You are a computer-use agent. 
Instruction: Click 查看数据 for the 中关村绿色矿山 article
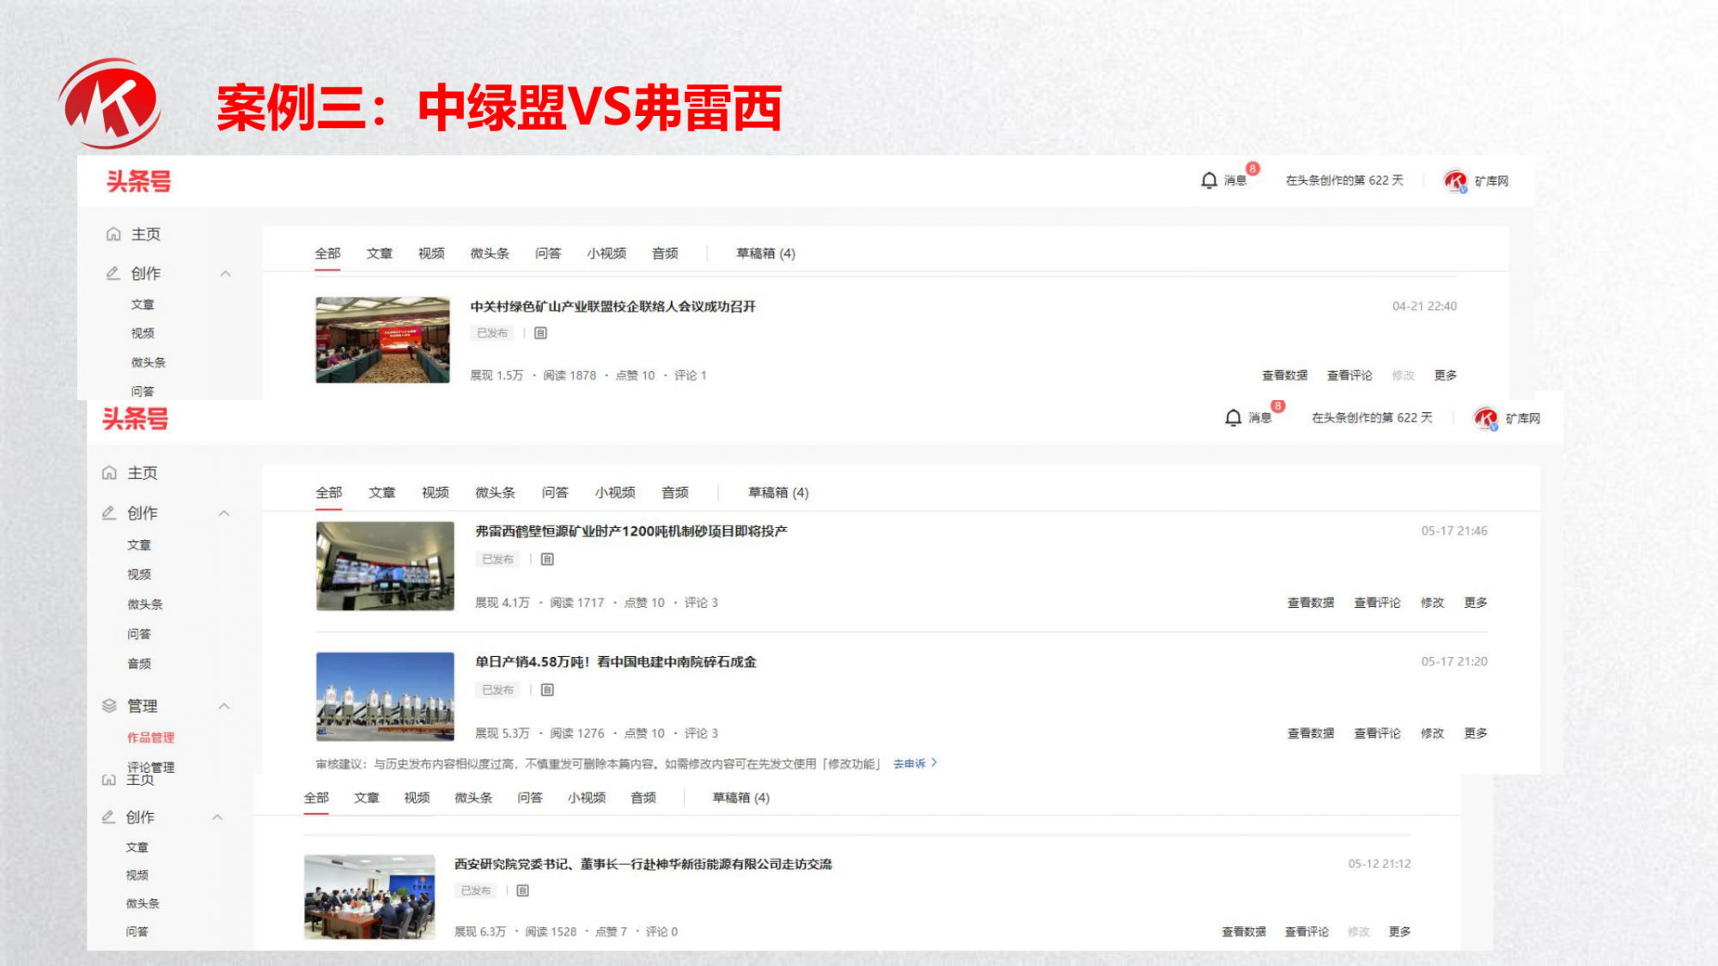1284,375
